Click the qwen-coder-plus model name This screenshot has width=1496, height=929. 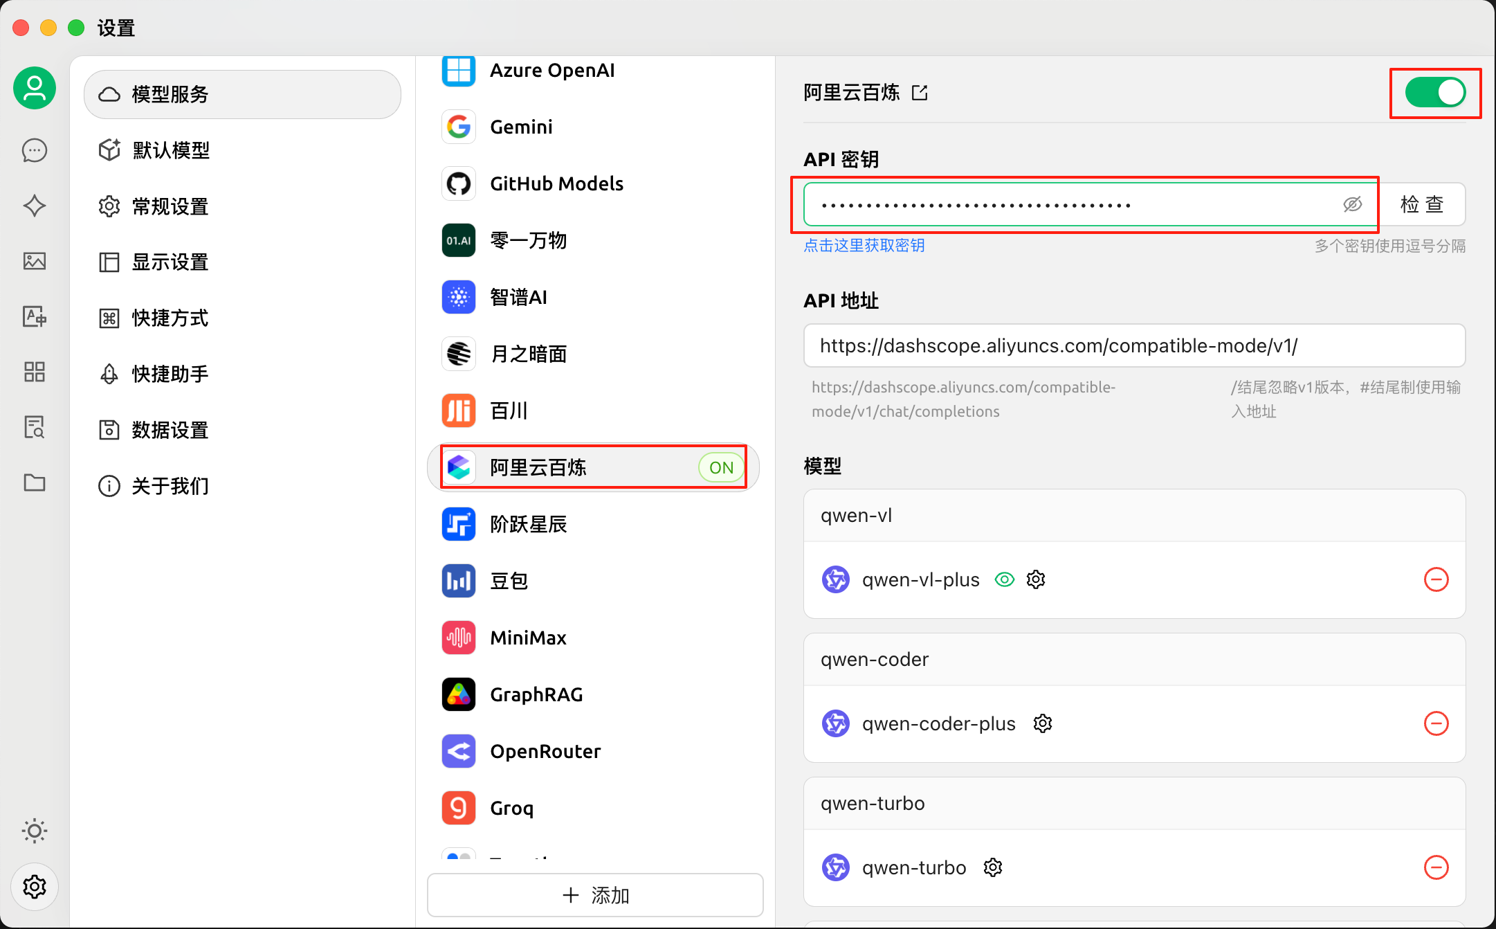click(x=939, y=723)
